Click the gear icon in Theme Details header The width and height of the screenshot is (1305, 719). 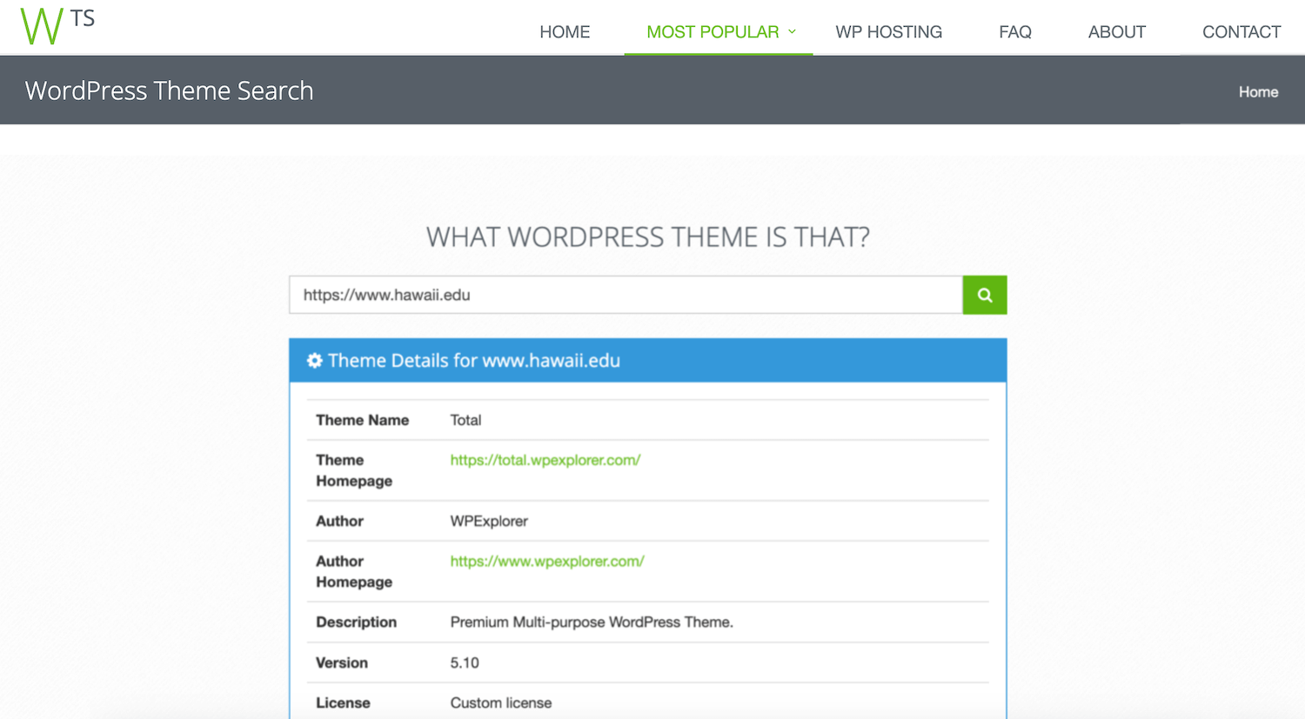coord(314,360)
